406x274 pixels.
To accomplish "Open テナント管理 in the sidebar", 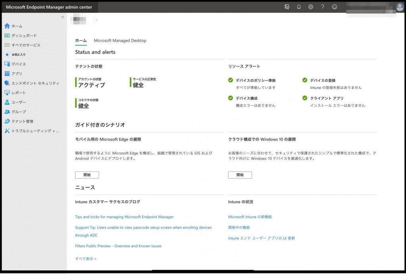I will coord(22,122).
